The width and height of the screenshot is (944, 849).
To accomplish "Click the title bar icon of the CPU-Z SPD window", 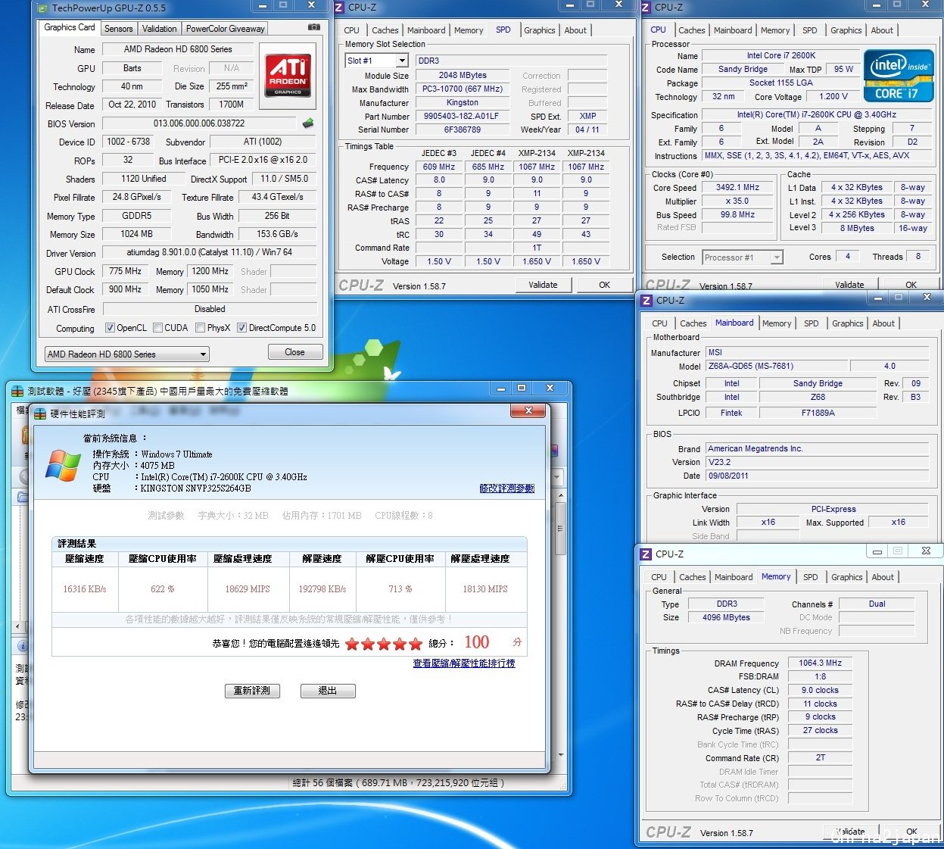I will click(x=340, y=8).
